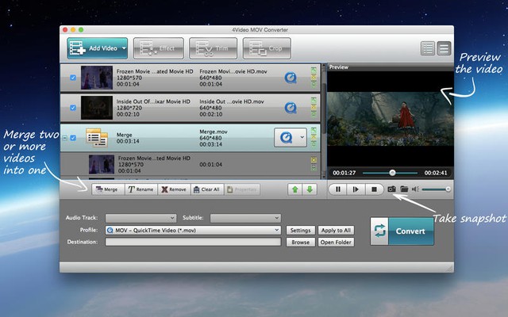This screenshot has height=317, width=508.
Task: Toggle the Merge item checkbox
Action: pos(73,137)
